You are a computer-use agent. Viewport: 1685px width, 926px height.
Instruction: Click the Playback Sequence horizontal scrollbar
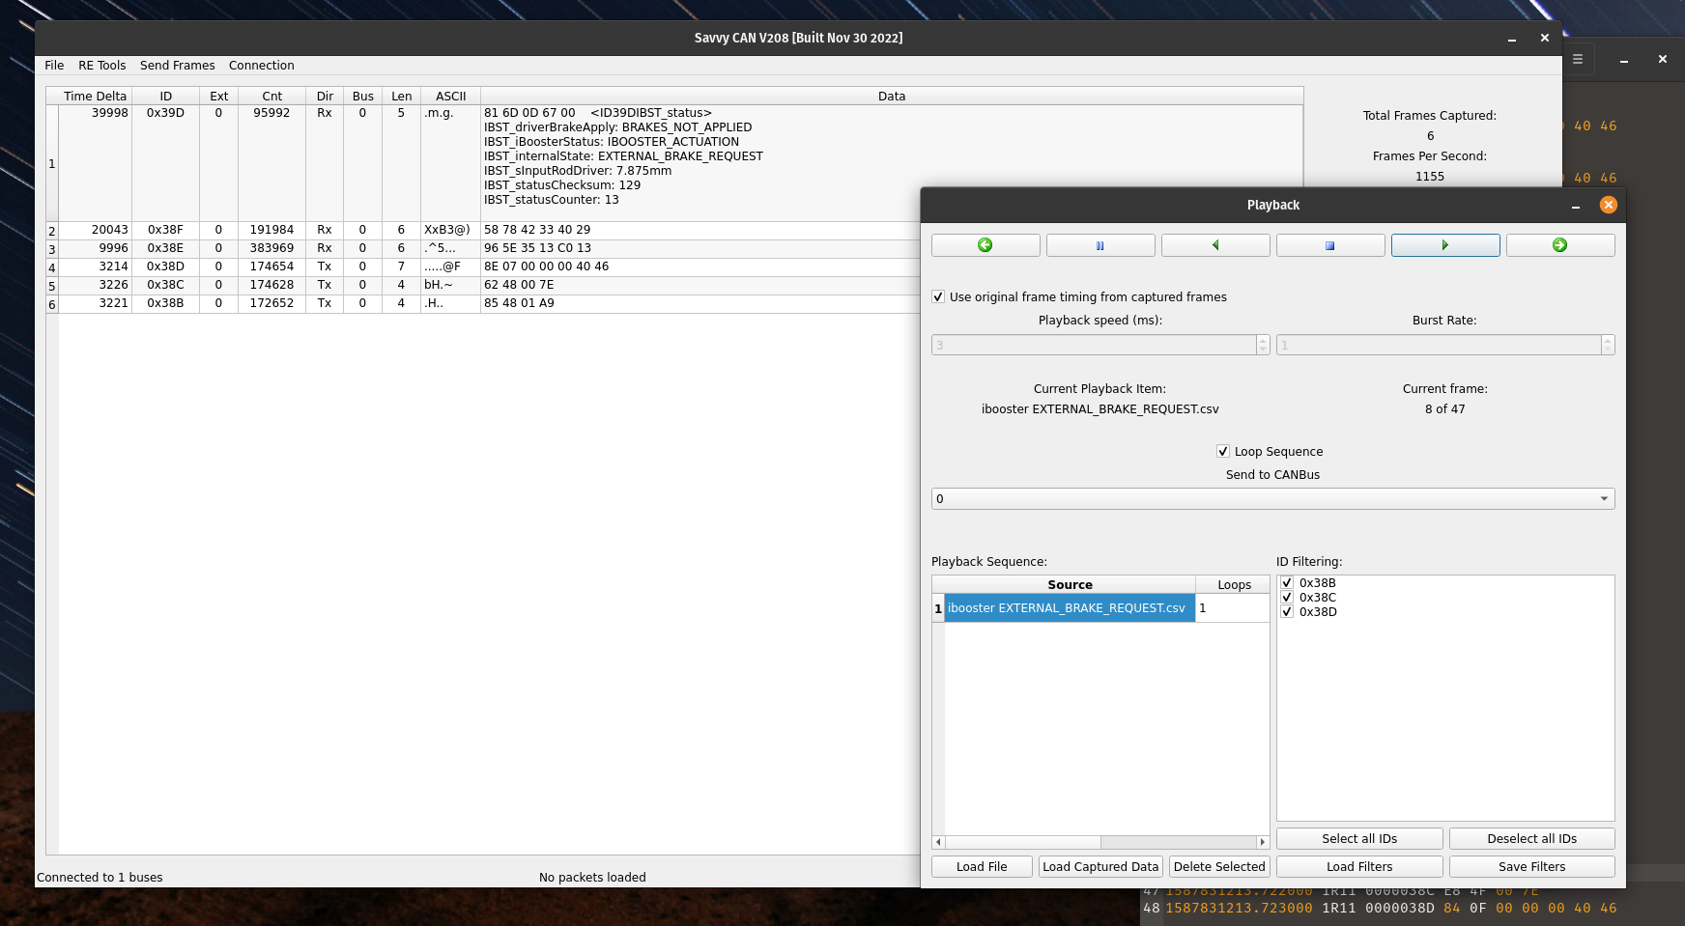tap(1100, 842)
